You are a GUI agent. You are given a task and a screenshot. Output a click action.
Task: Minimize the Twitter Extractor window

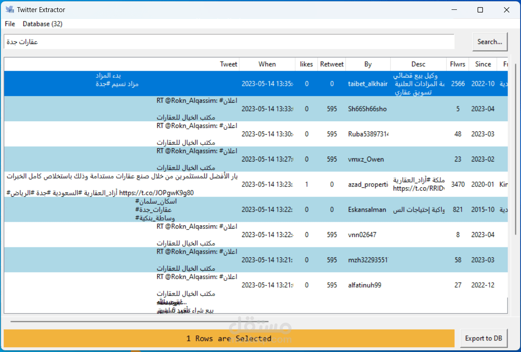click(x=454, y=10)
